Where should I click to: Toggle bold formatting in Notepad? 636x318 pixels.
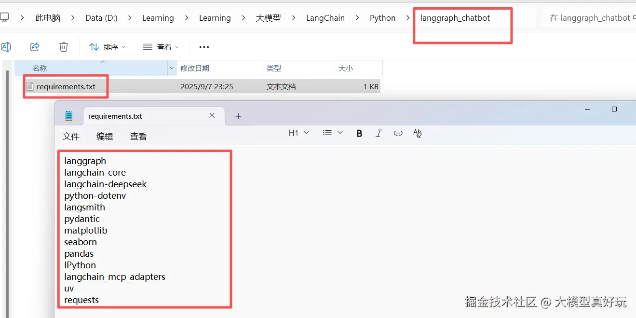359,134
